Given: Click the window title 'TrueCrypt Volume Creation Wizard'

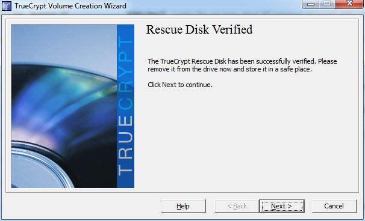Looking at the screenshot, I should (x=70, y=6).
